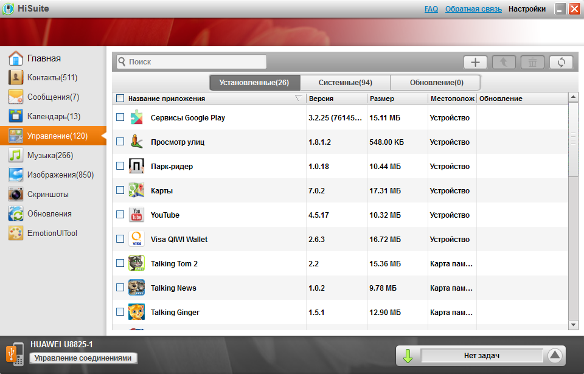
Task: Click the refresh list toolbar button
Action: [x=561, y=62]
